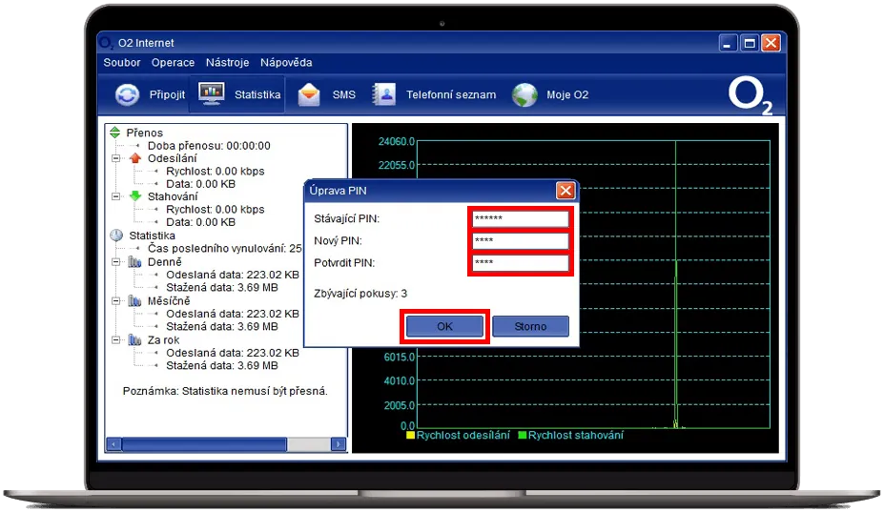Image resolution: width=884 pixels, height=512 pixels.
Task: Open Telefonní seznam contacts icon
Action: tap(383, 95)
